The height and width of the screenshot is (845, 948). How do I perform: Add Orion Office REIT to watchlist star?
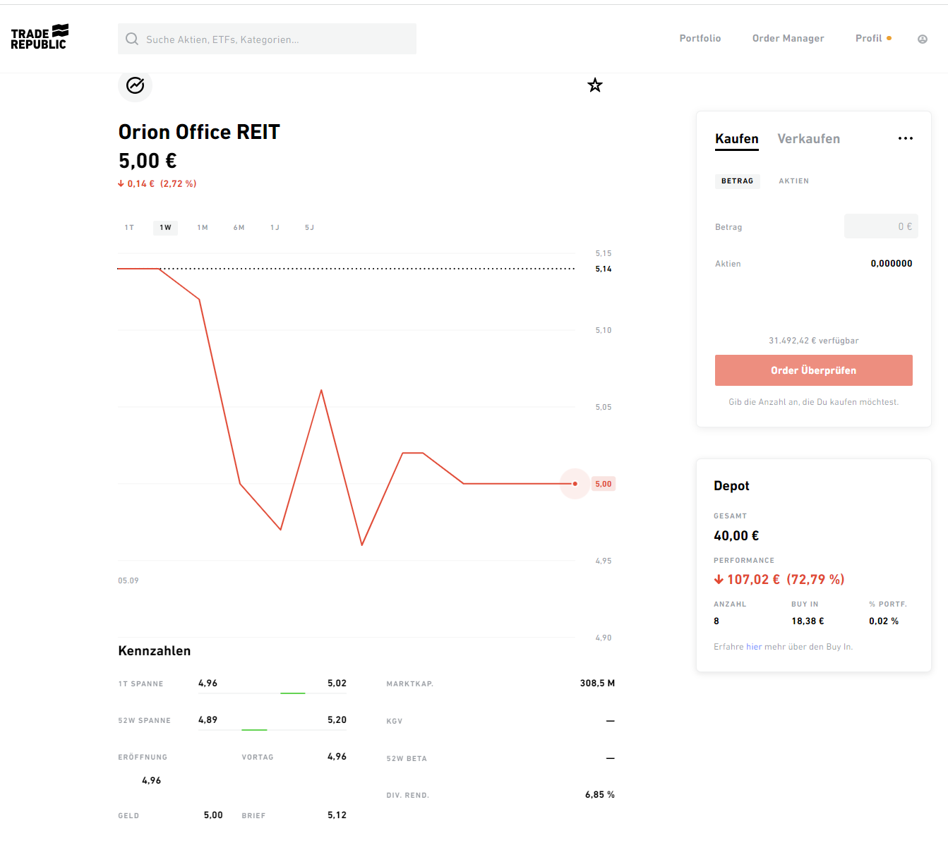[595, 85]
